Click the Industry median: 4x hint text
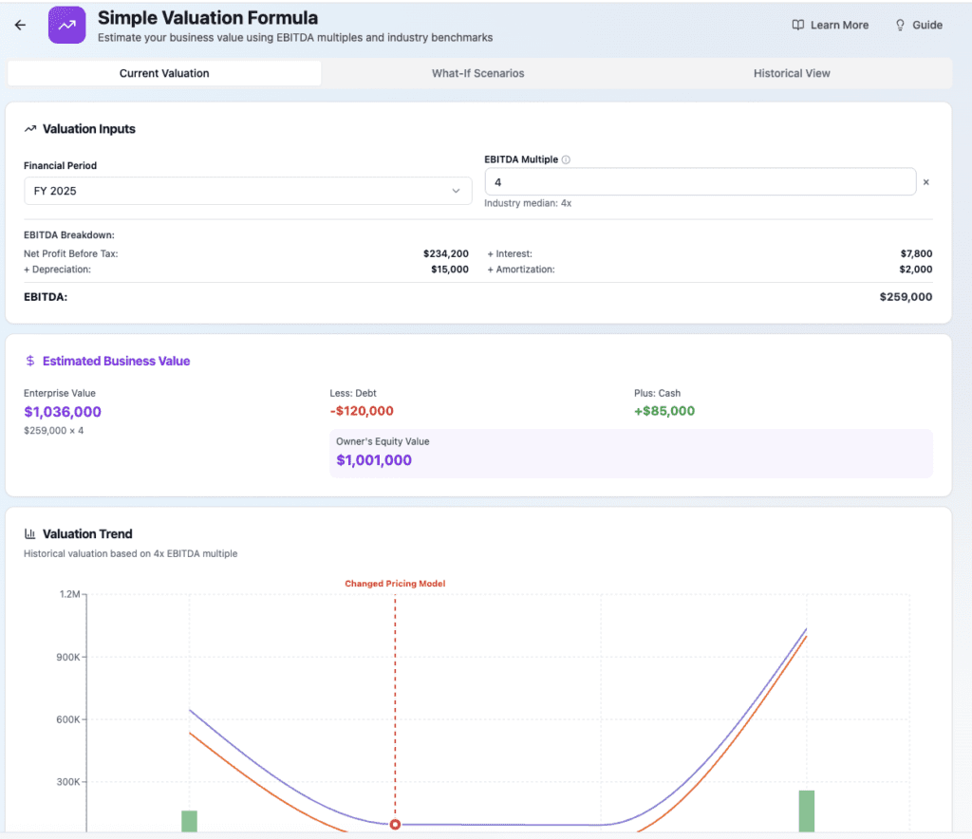Screen dimensions: 972x839 528,203
